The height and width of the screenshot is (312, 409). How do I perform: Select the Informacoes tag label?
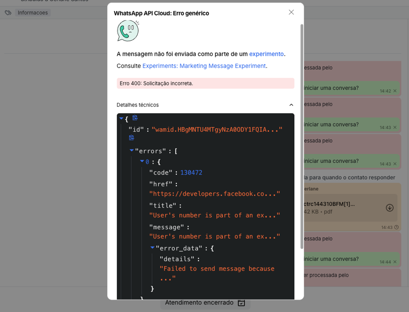pyautogui.click(x=33, y=13)
